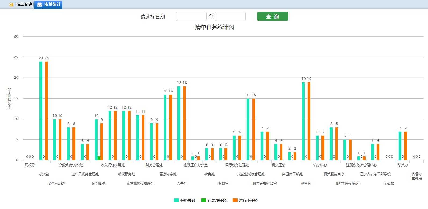Viewport: 428px width, 209px height.
Task: Click the 税收科学研究所 axis label
Action: click(x=348, y=183)
